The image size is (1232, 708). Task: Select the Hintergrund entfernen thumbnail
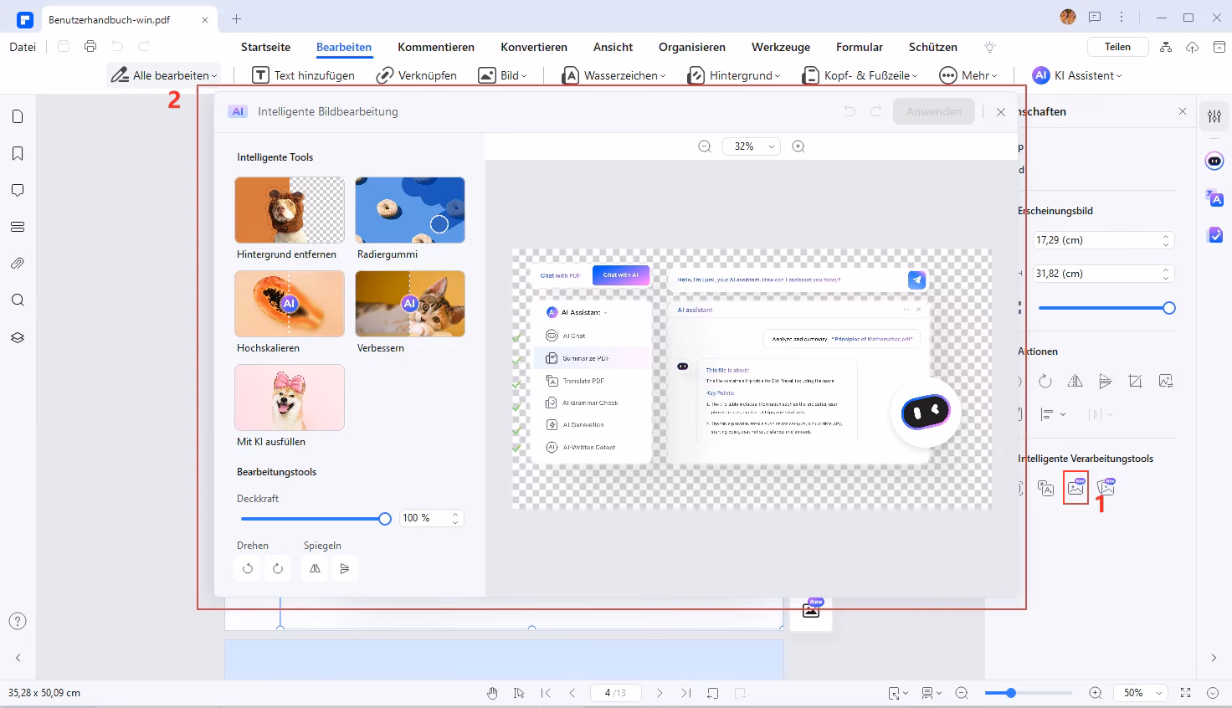point(290,210)
